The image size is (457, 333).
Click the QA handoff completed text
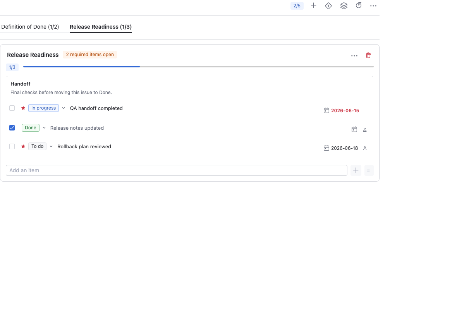pyautogui.click(x=96, y=108)
